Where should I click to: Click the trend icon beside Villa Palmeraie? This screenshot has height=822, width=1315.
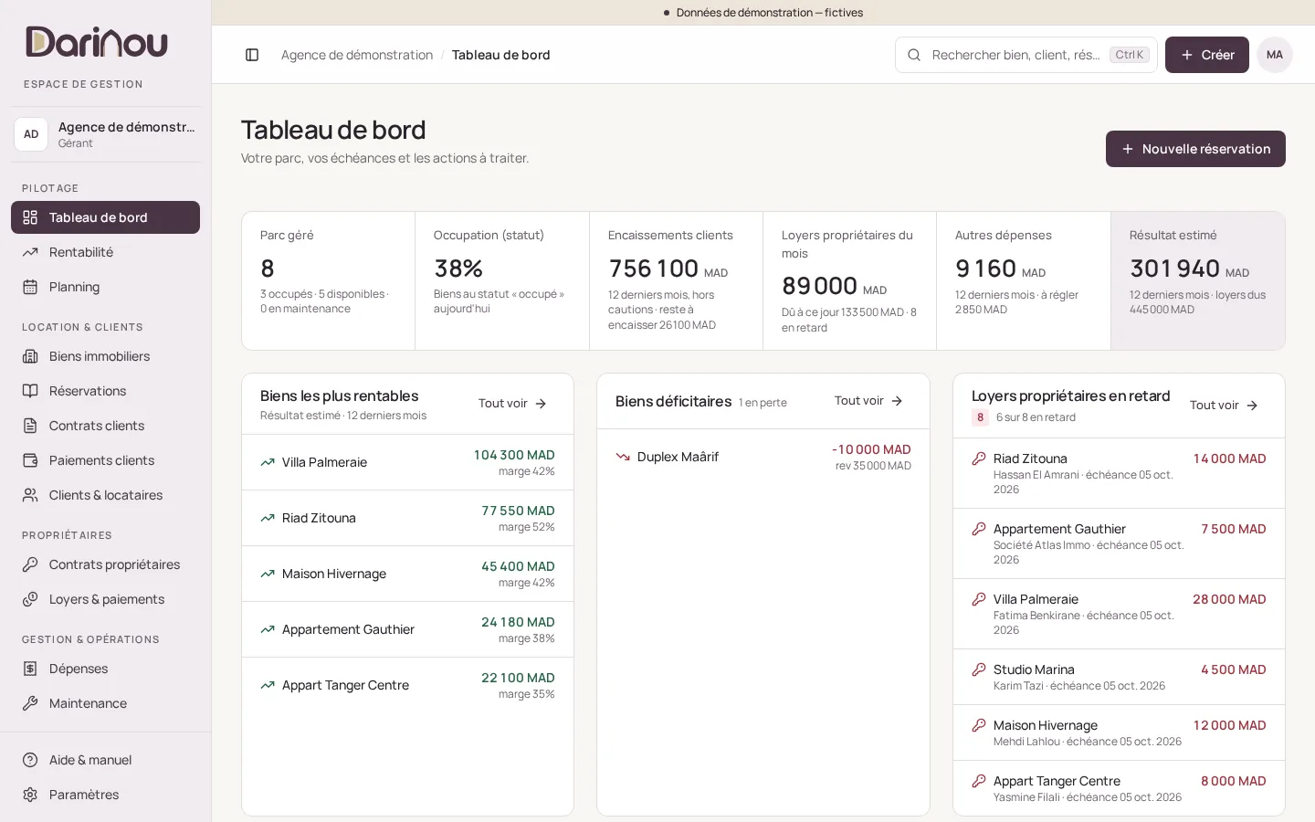tap(268, 462)
